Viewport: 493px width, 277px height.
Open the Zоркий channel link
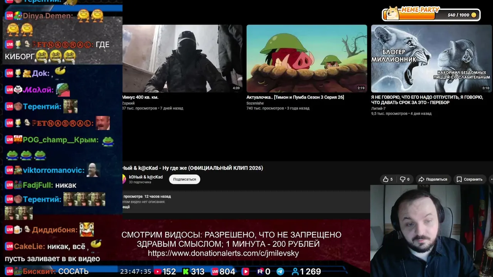coord(128,103)
